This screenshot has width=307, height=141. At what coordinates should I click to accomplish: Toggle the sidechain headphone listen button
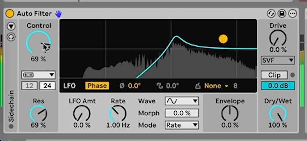tap(11, 37)
